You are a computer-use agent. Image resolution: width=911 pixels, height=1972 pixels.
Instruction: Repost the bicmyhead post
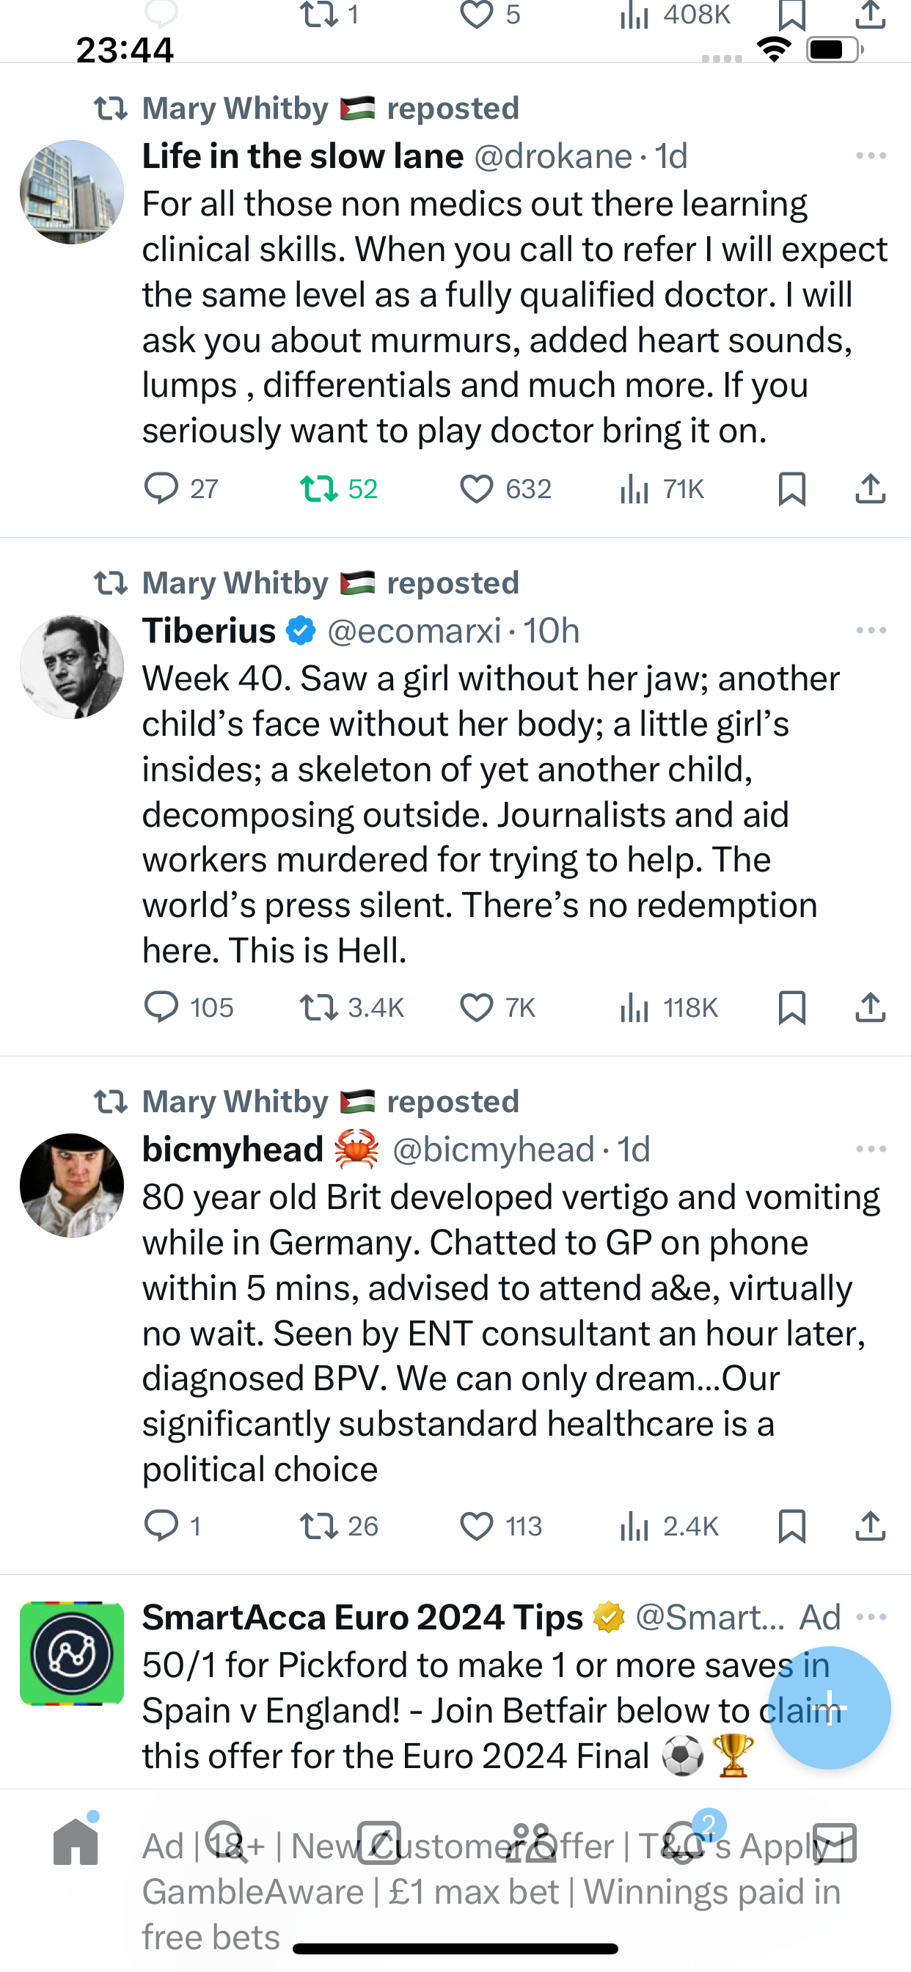click(x=318, y=1526)
